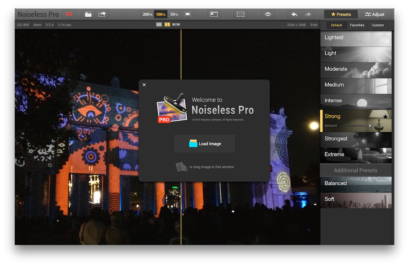
Task: Click the 4mm focal length label
Action: (x=37, y=25)
